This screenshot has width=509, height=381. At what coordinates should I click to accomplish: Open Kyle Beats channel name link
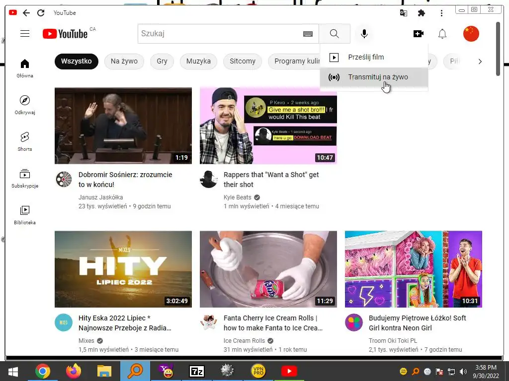tap(237, 197)
